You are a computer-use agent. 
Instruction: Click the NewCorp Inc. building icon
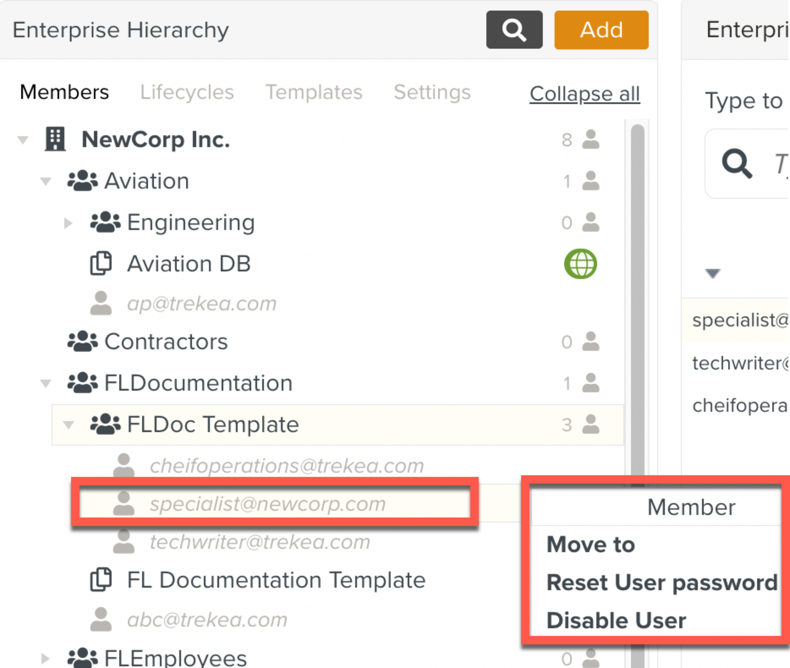pyautogui.click(x=55, y=139)
